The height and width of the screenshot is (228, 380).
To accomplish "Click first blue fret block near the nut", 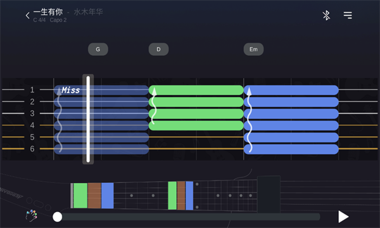I will (x=108, y=196).
